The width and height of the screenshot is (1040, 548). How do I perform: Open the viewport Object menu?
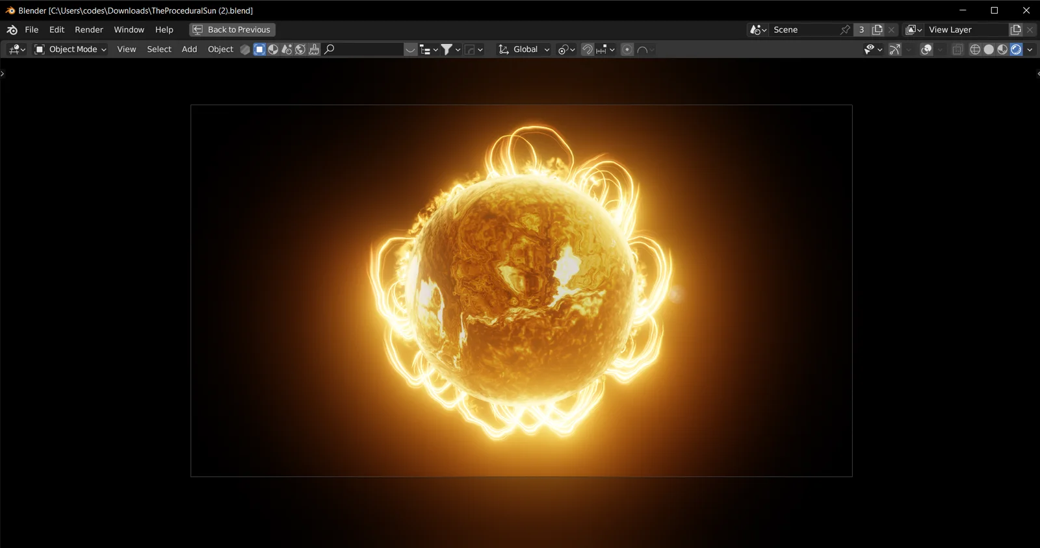coord(220,49)
